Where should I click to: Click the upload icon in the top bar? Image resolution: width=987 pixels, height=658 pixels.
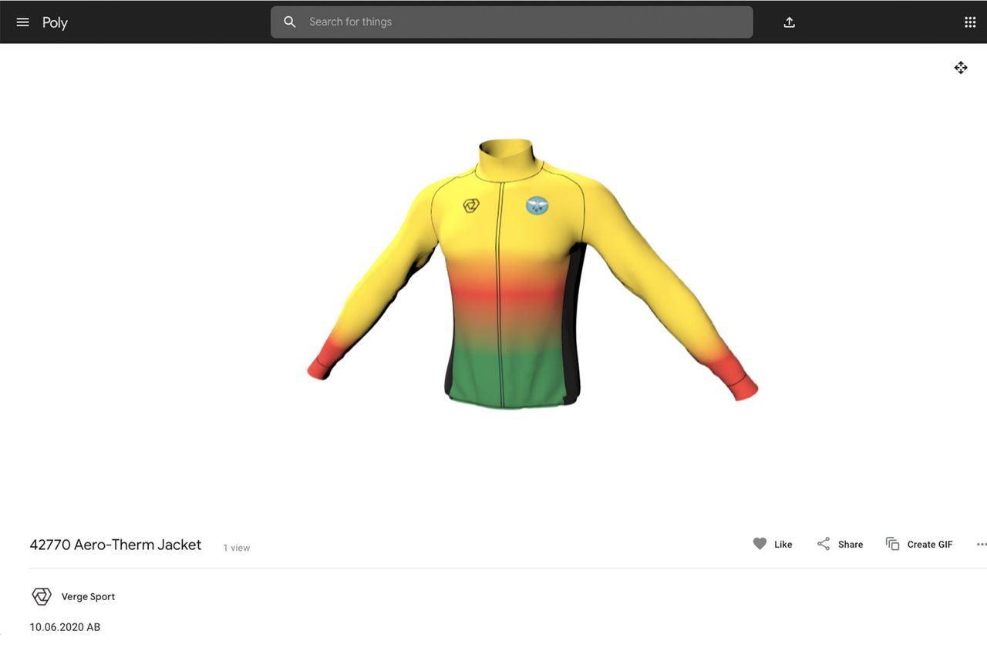click(x=789, y=22)
